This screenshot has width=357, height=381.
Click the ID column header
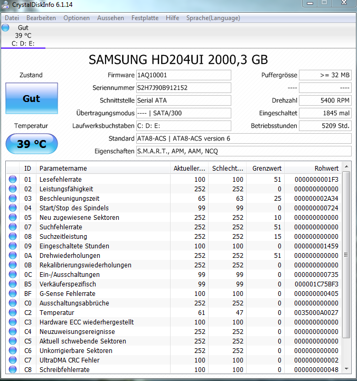(27, 168)
